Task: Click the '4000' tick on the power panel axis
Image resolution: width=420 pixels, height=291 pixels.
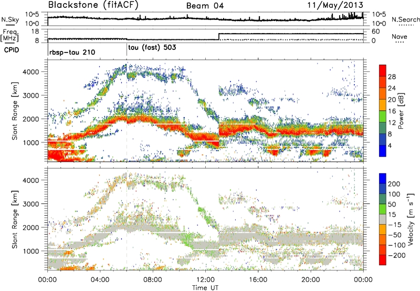Action: tap(30, 72)
